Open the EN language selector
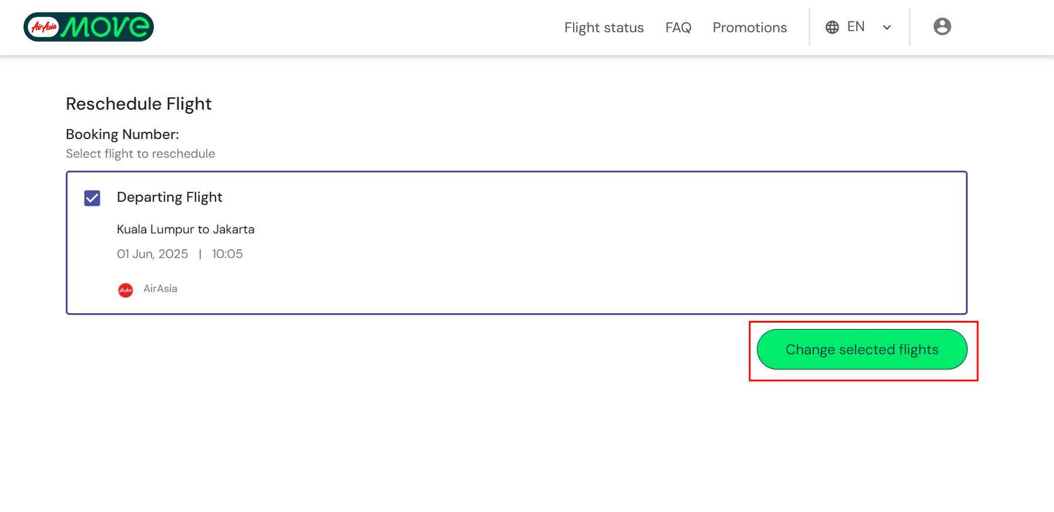Screen dimensions: 1054x512 [x=856, y=27]
